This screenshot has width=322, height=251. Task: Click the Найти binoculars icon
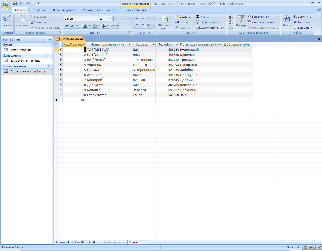pos(287,19)
